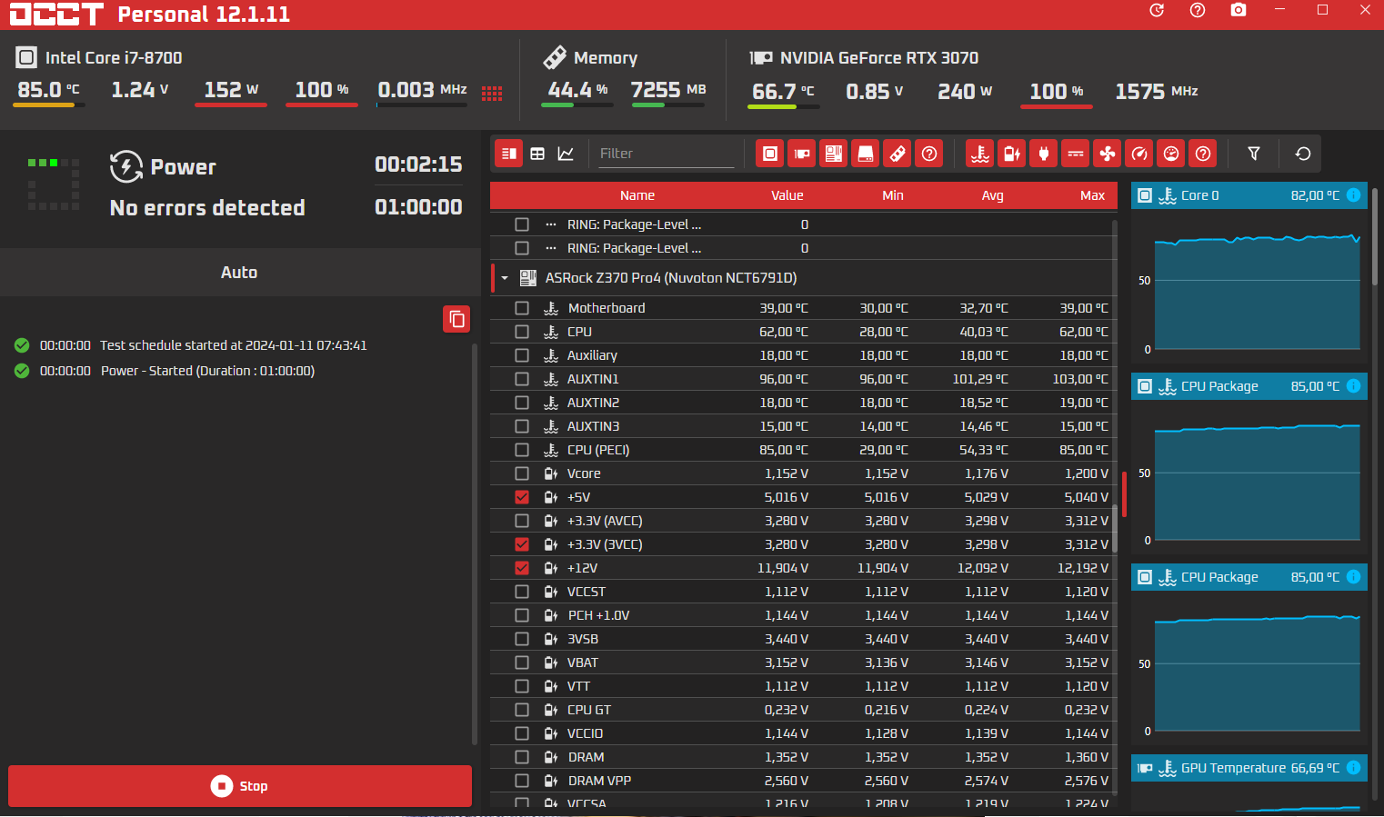Click the test log vertical scrollbar
1384x817 pixels.
tap(475, 545)
